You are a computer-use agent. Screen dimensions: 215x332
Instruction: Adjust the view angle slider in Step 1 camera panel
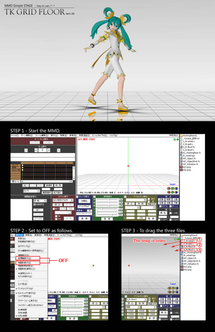[x=84, y=213]
